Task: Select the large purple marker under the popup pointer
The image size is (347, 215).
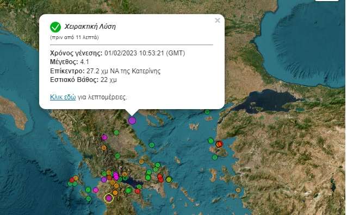Action: pyautogui.click(x=132, y=121)
